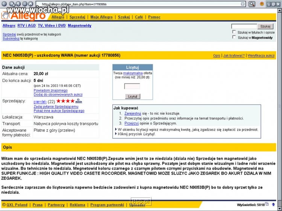Click 'Płatne z góry (przelew)' payment text
This screenshot has height=211, width=282.
tap(54, 130)
